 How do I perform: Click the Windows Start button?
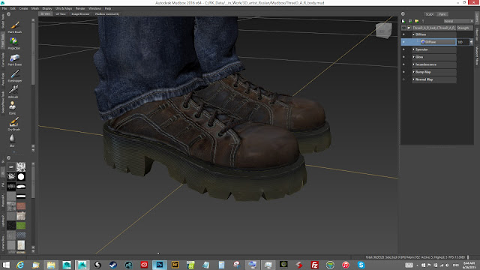[x=6, y=265]
